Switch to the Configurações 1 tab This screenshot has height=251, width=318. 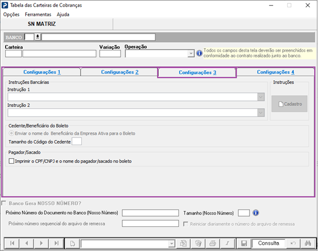coord(42,72)
